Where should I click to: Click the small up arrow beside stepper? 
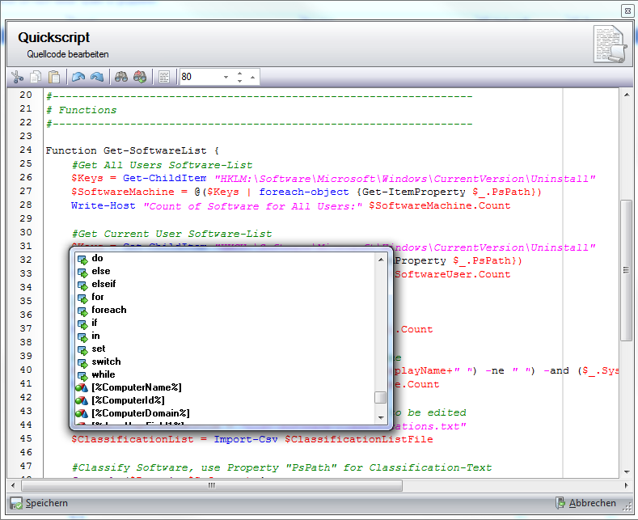(253, 78)
